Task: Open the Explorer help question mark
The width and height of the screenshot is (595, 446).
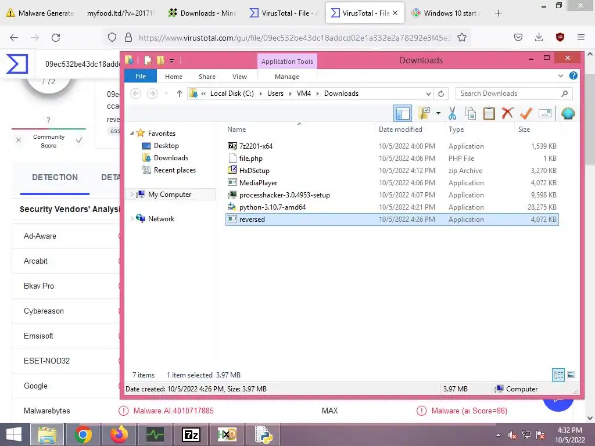Action: (573, 76)
